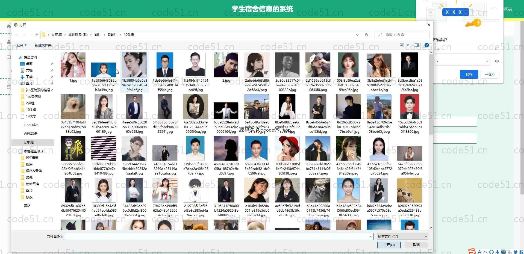This screenshot has height=254, width=524.
Task: Click the 文件名 input field
Action: (x=216, y=237)
